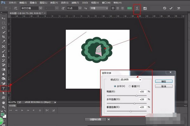190x126 pixels.
Task: Select the Pen tool
Action: pos(3,83)
